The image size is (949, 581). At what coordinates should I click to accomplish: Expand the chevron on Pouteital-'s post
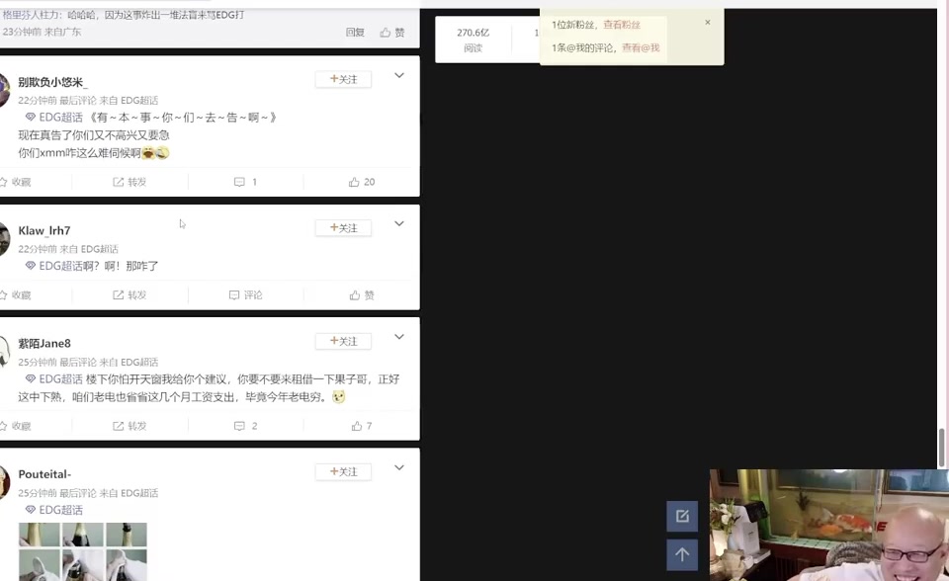(x=398, y=467)
